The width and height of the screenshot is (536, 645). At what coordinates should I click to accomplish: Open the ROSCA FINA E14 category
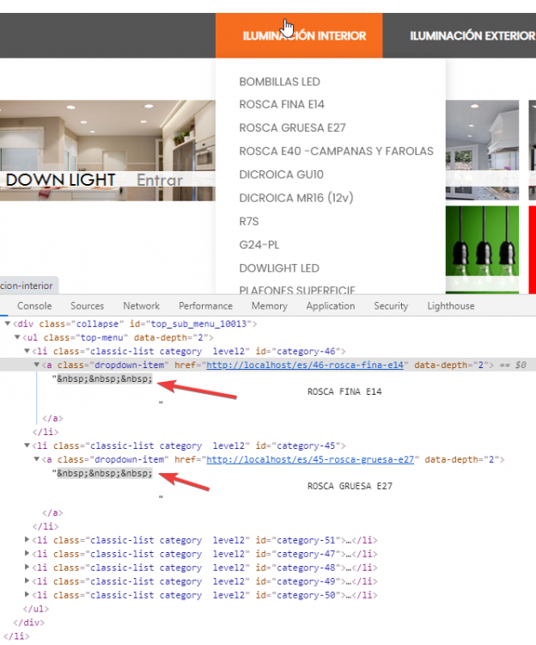coord(282,104)
